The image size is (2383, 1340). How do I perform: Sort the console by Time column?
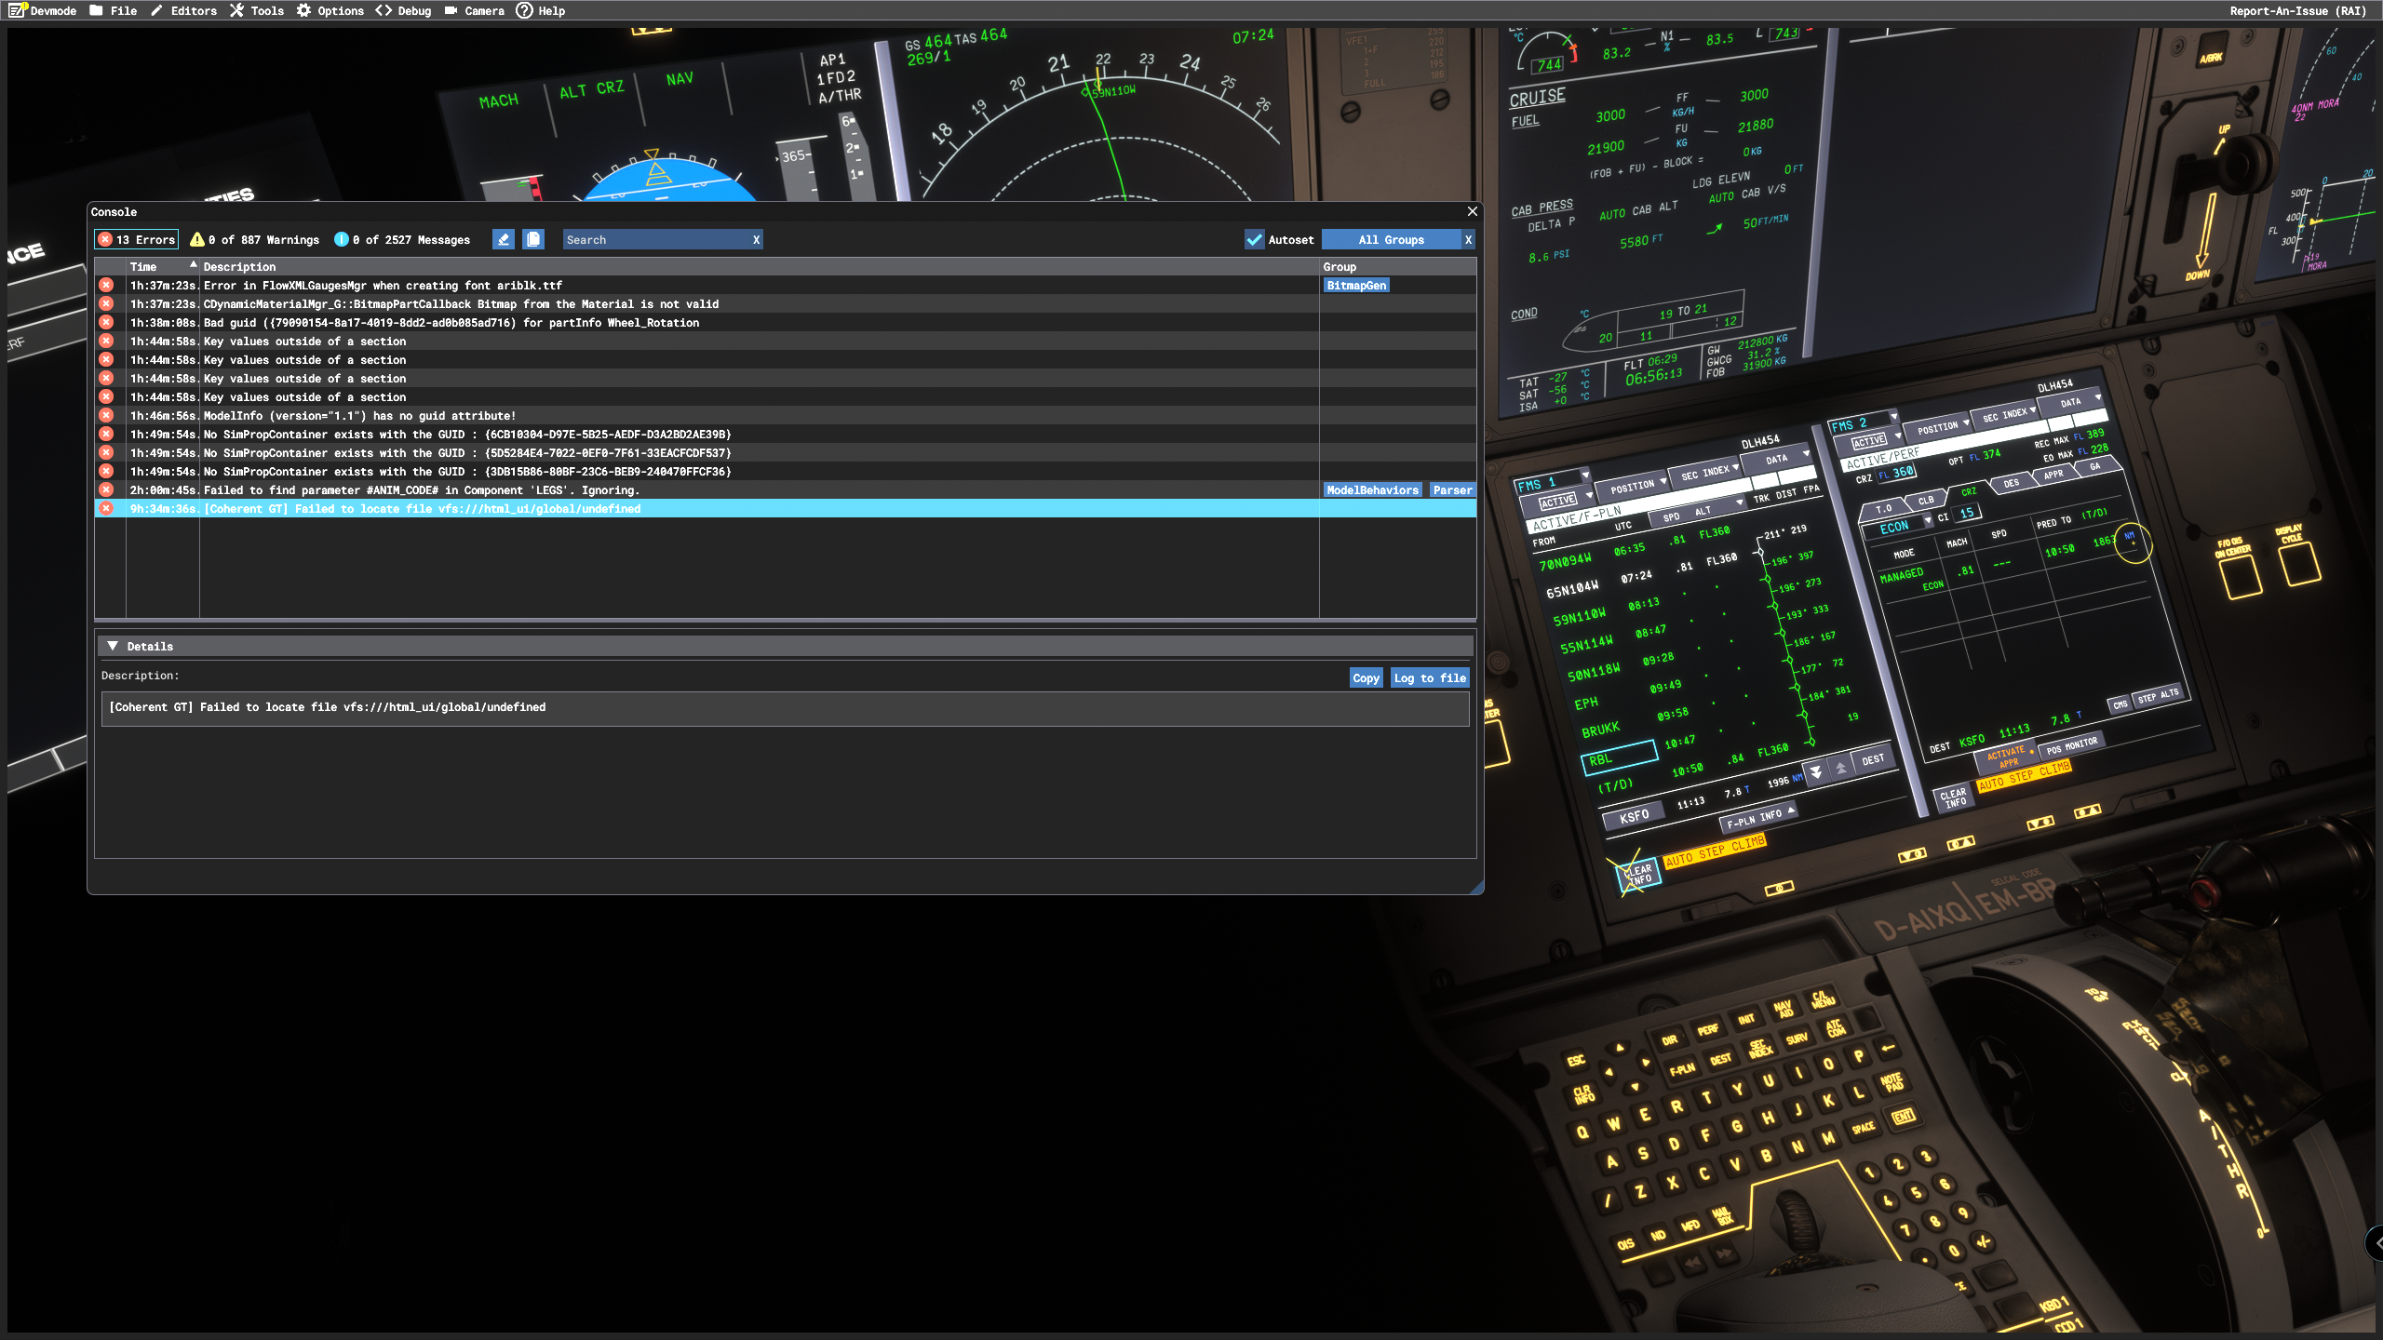pyautogui.click(x=143, y=267)
